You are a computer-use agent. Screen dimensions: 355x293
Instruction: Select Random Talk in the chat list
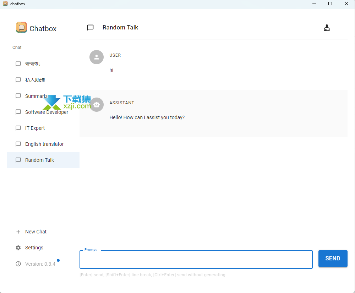tap(43, 160)
